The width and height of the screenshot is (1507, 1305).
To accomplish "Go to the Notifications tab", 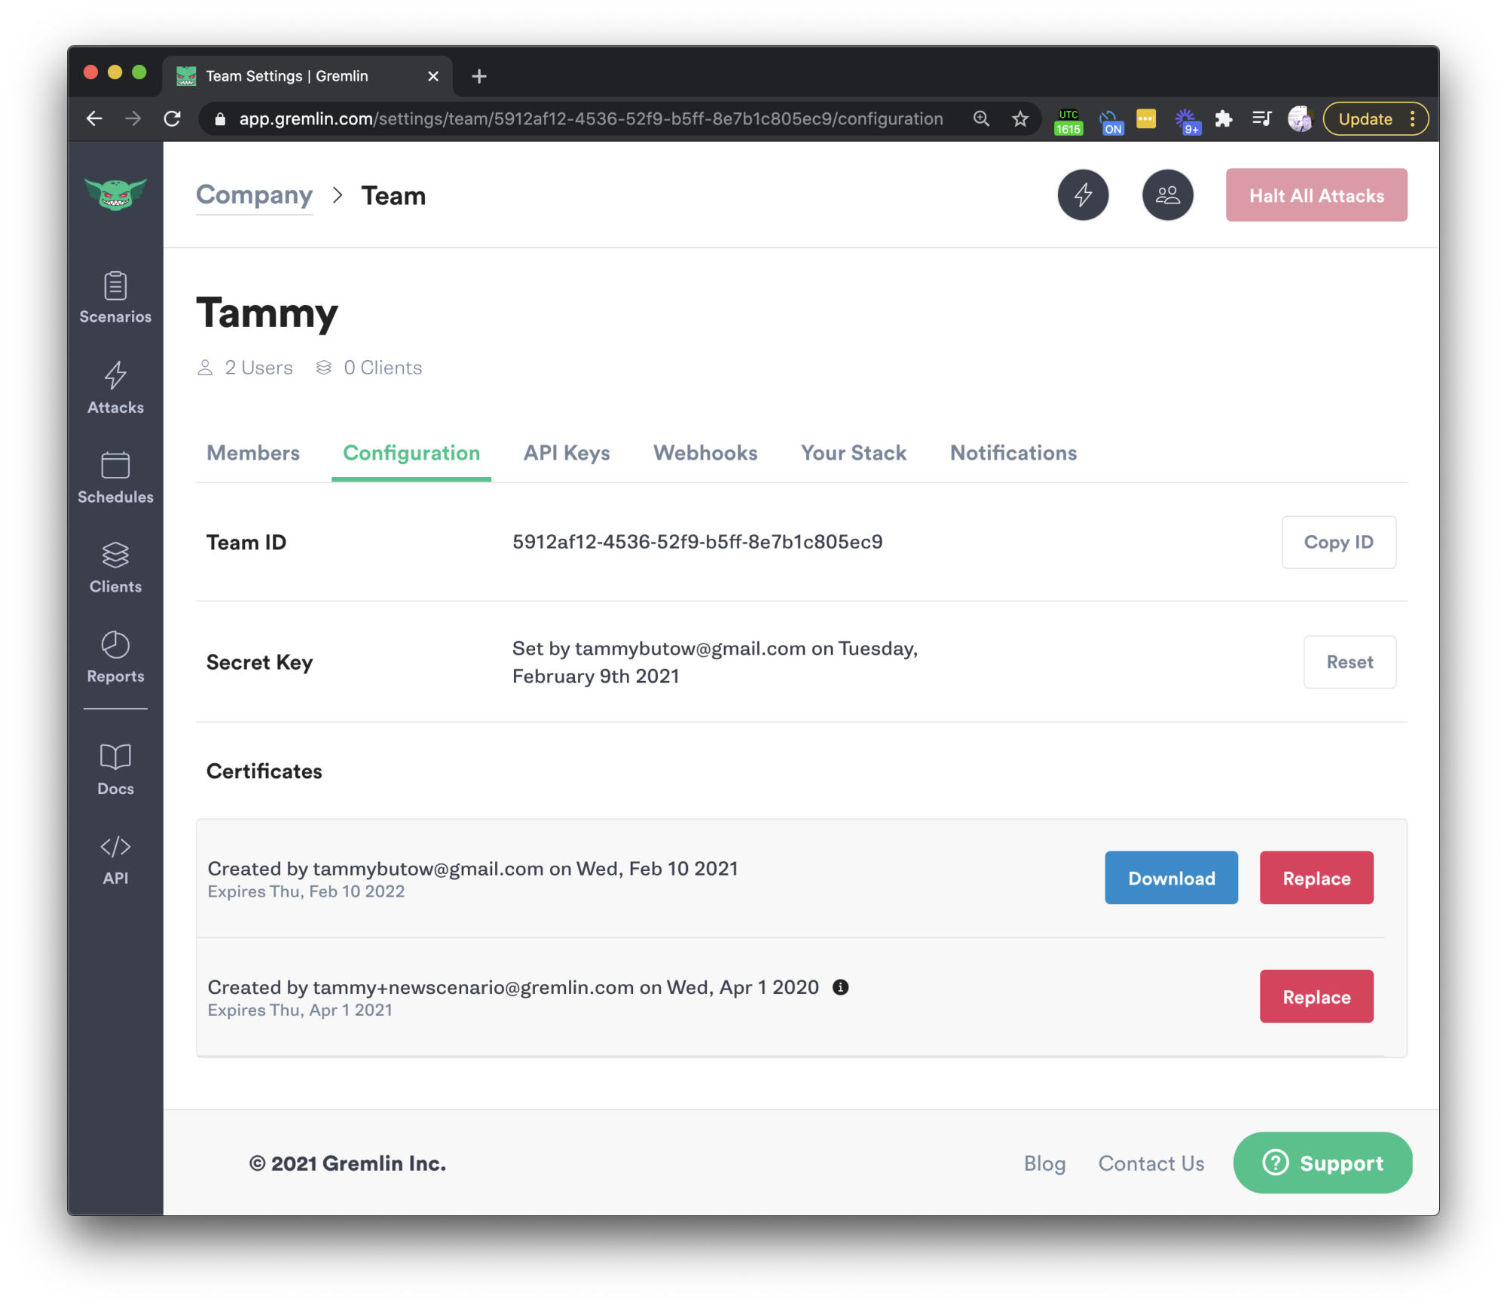I will pyautogui.click(x=1013, y=453).
